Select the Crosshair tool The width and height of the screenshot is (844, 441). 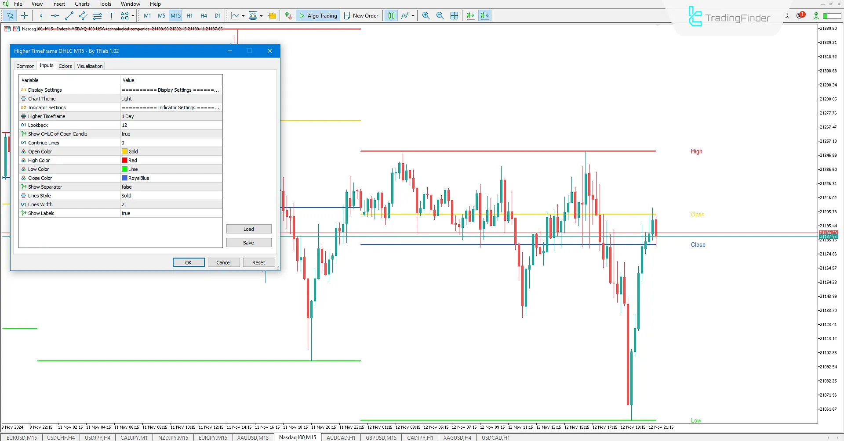(x=24, y=15)
